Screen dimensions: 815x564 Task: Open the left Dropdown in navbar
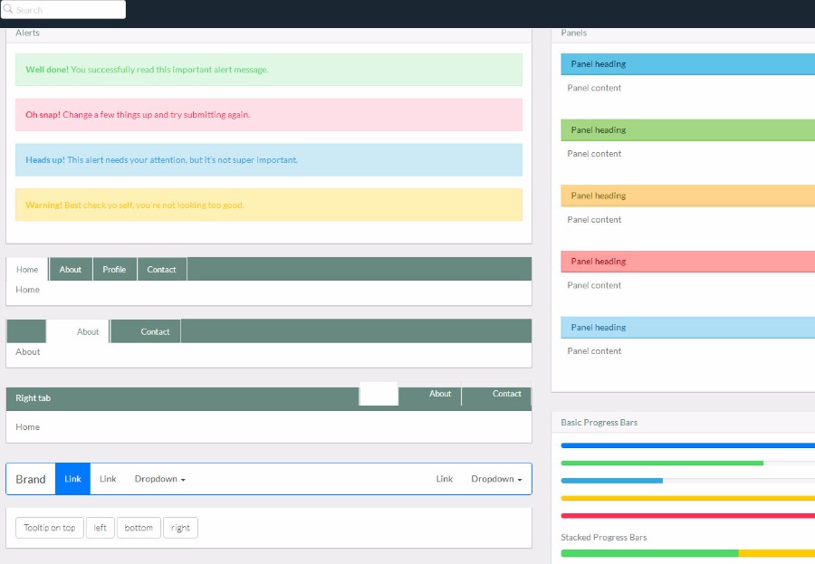pos(159,479)
